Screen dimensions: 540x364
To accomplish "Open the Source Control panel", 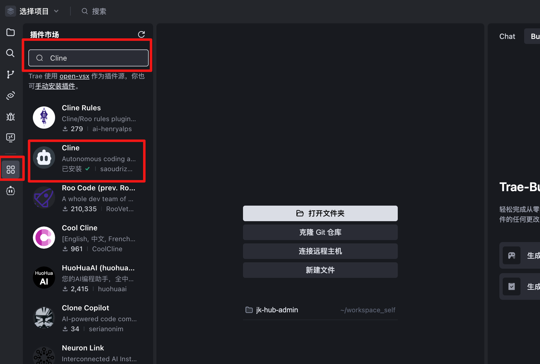I will click(x=10, y=74).
